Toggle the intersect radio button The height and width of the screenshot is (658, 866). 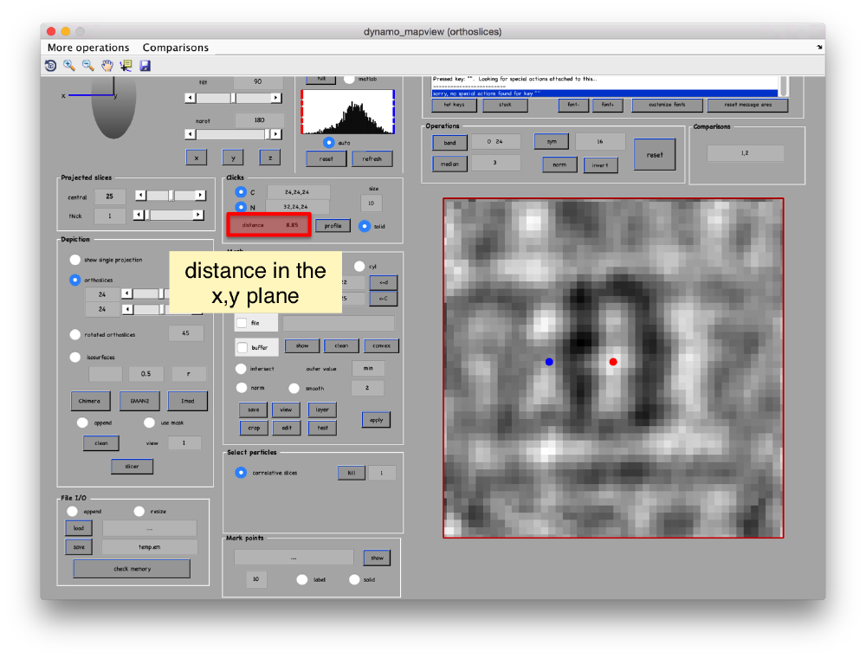coord(241,368)
